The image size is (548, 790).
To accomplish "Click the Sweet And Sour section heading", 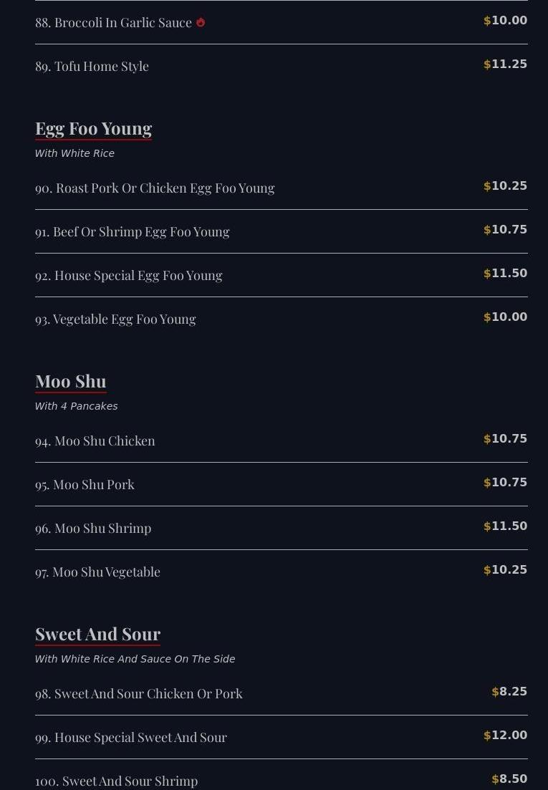I will pyautogui.click(x=97, y=634).
